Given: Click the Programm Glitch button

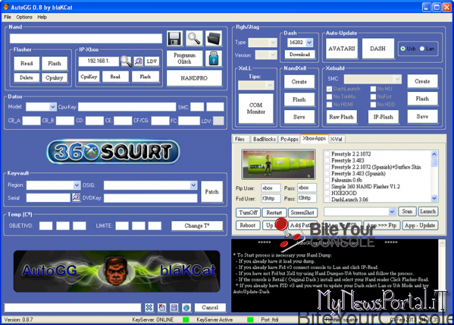Looking at the screenshot, I should 184,58.
